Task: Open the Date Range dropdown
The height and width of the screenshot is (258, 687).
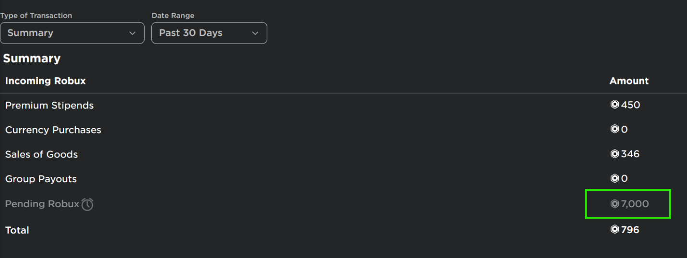Action: (x=209, y=33)
